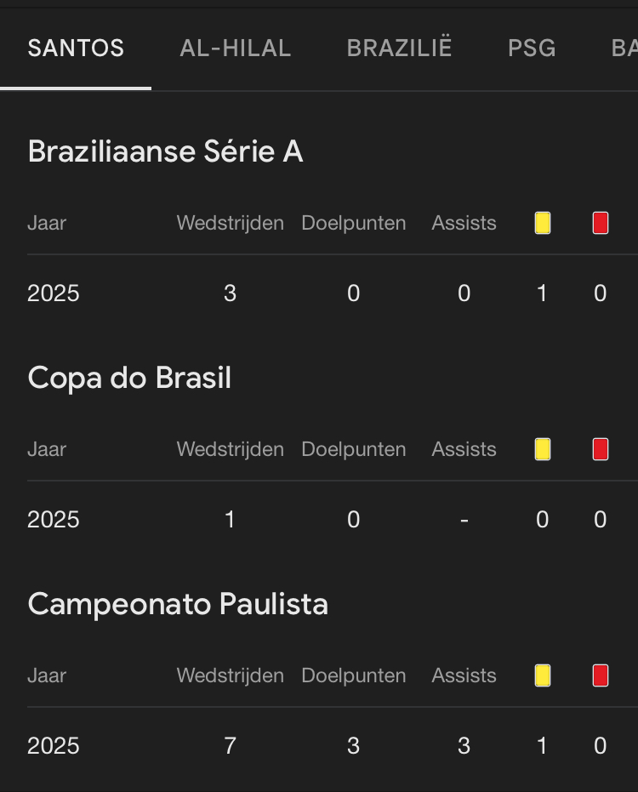
Task: Click yellow card icon in Copa do Brasil table
Action: (543, 449)
